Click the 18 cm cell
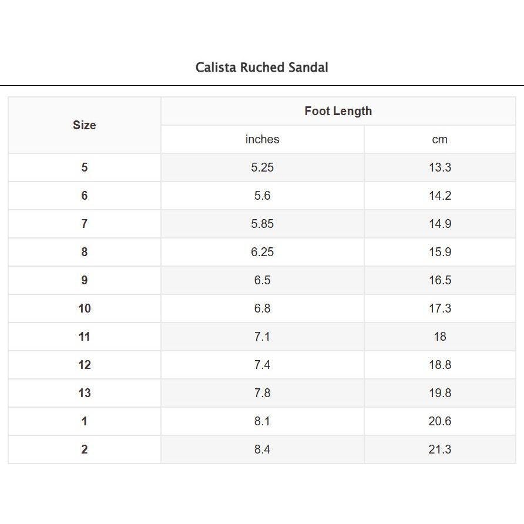This screenshot has width=524, height=524. pos(440,337)
